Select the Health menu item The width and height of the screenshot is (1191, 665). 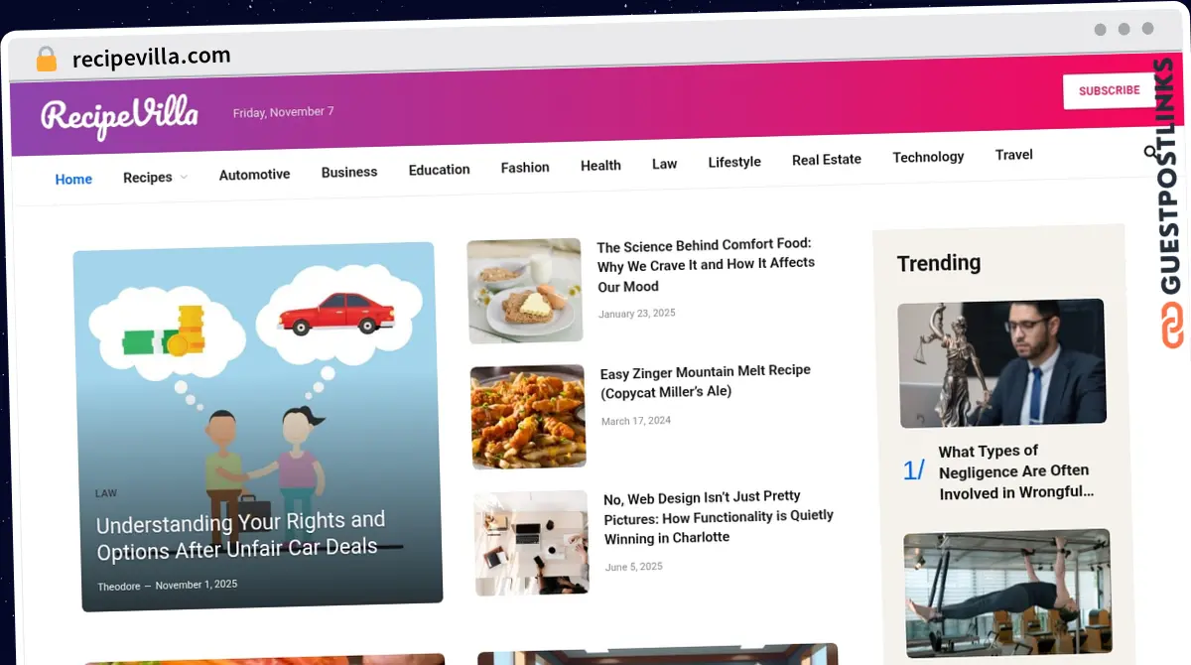(x=600, y=166)
